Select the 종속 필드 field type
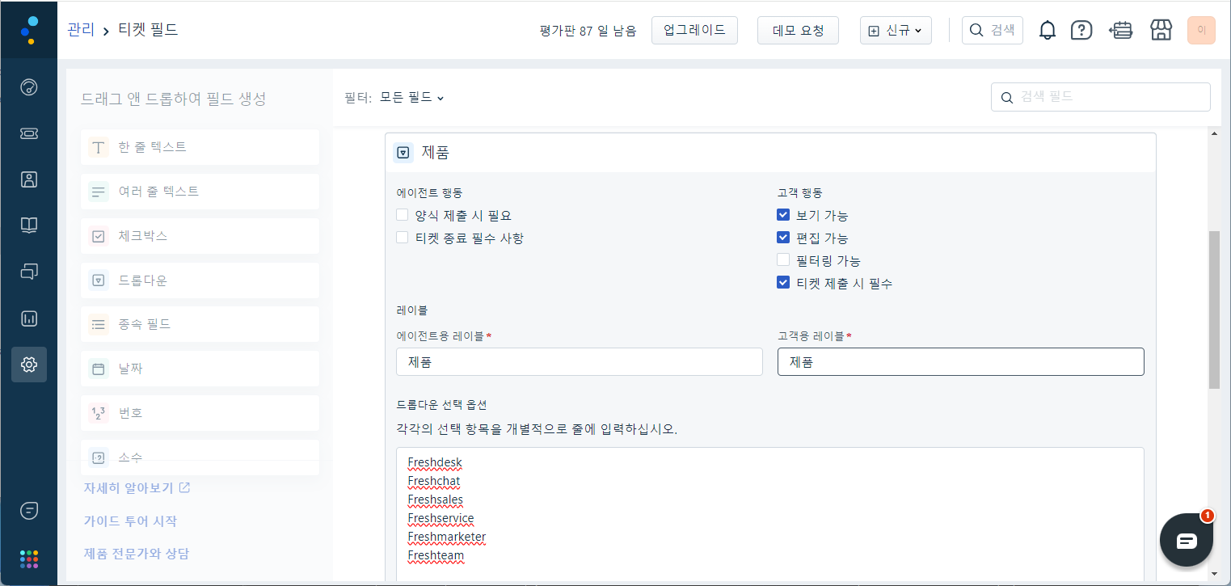The image size is (1231, 586). [x=200, y=324]
